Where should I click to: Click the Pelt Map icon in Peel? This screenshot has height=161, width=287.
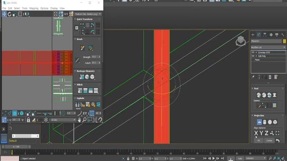coord(274,95)
